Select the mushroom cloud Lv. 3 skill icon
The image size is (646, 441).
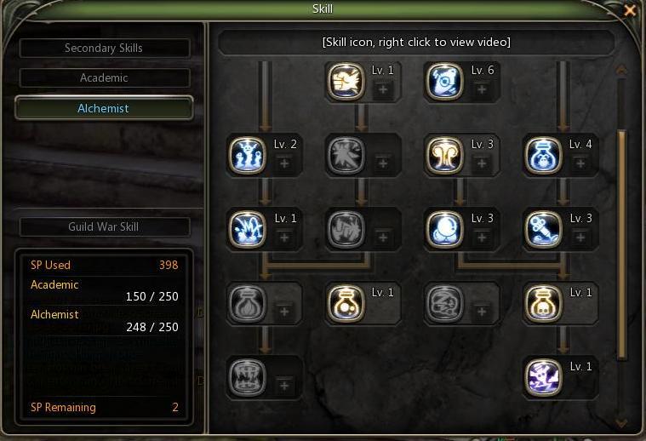coord(444,156)
